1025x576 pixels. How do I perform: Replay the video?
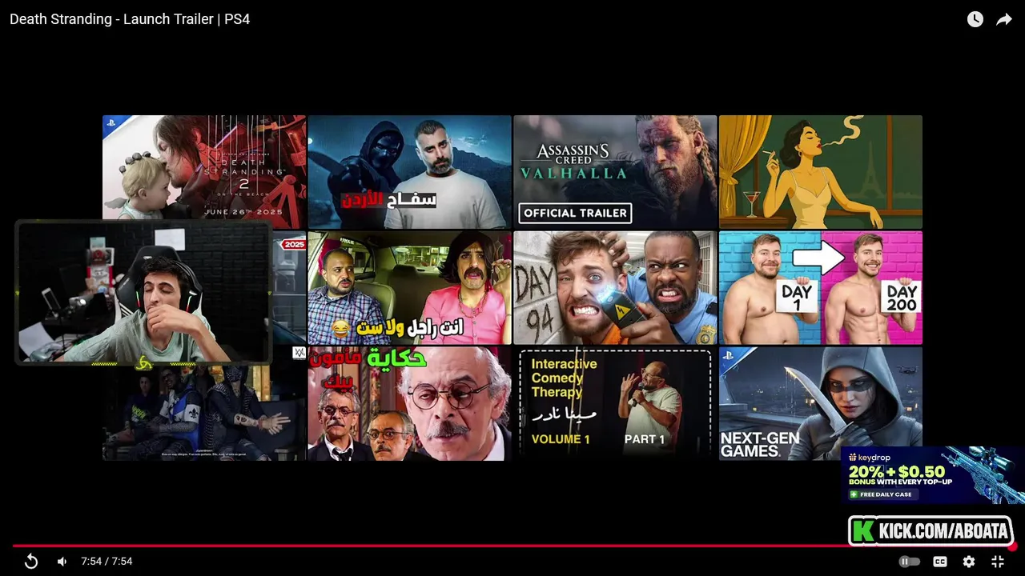pyautogui.click(x=31, y=562)
